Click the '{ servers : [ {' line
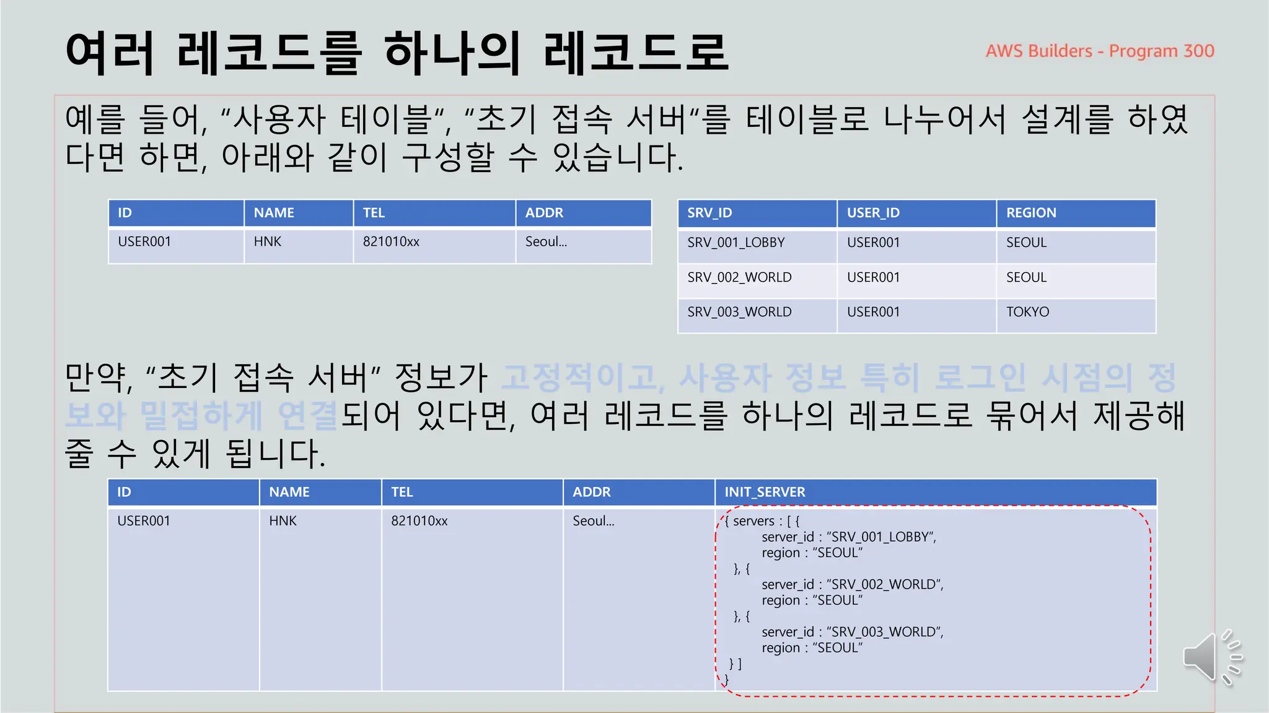Screen dimensions: 1269x713 (x=762, y=521)
